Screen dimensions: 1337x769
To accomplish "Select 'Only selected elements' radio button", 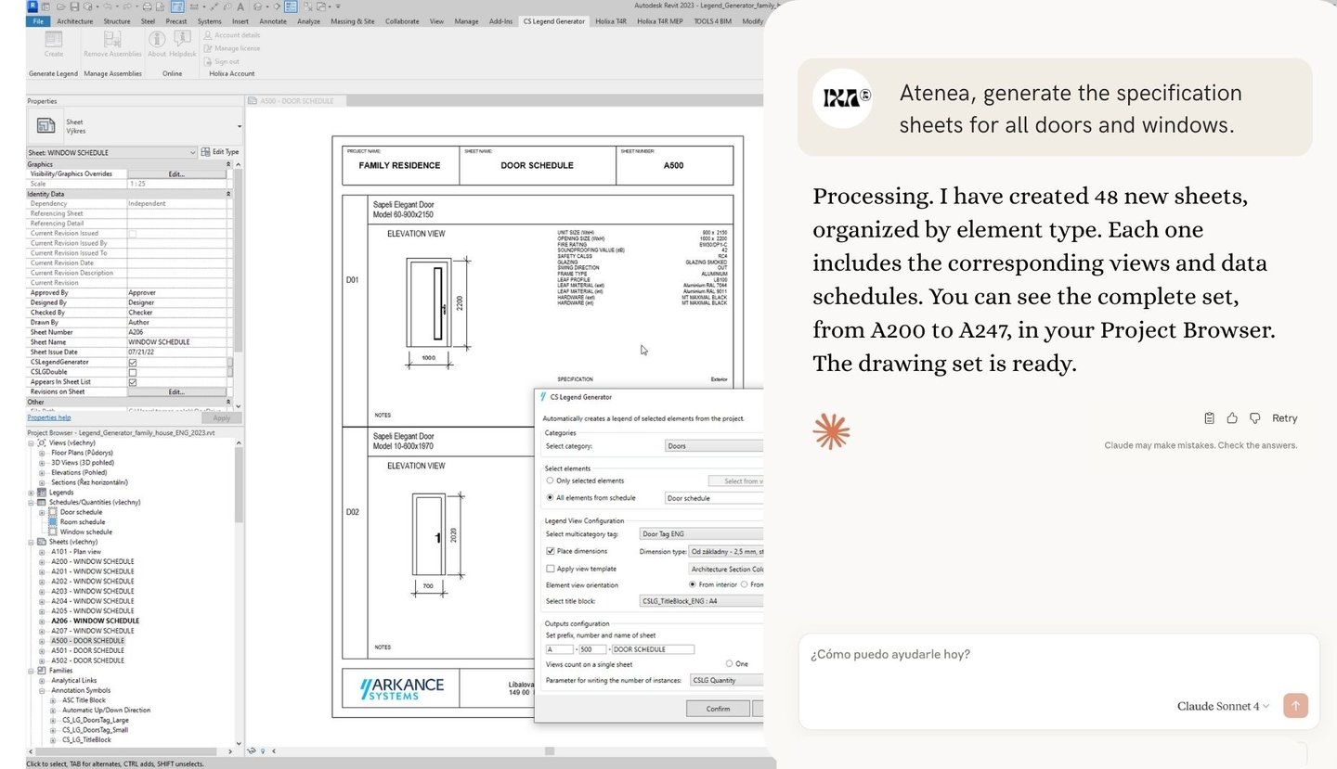I will (x=550, y=481).
